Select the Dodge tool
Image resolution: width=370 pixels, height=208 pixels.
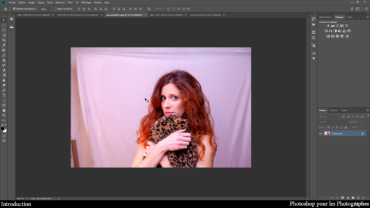pyautogui.click(x=4, y=86)
